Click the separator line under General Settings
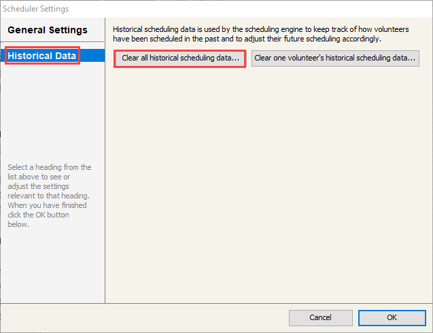The image size is (433, 333). tap(52, 42)
